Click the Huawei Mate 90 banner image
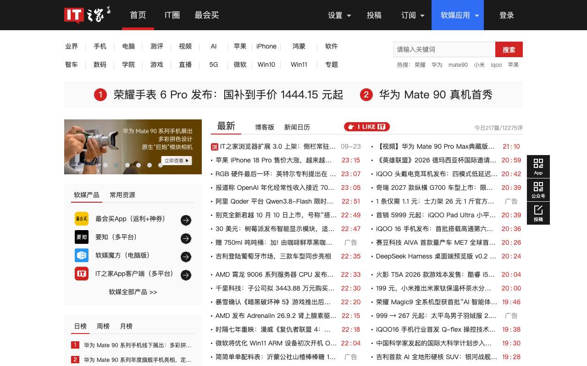587x366 pixels. point(133,147)
